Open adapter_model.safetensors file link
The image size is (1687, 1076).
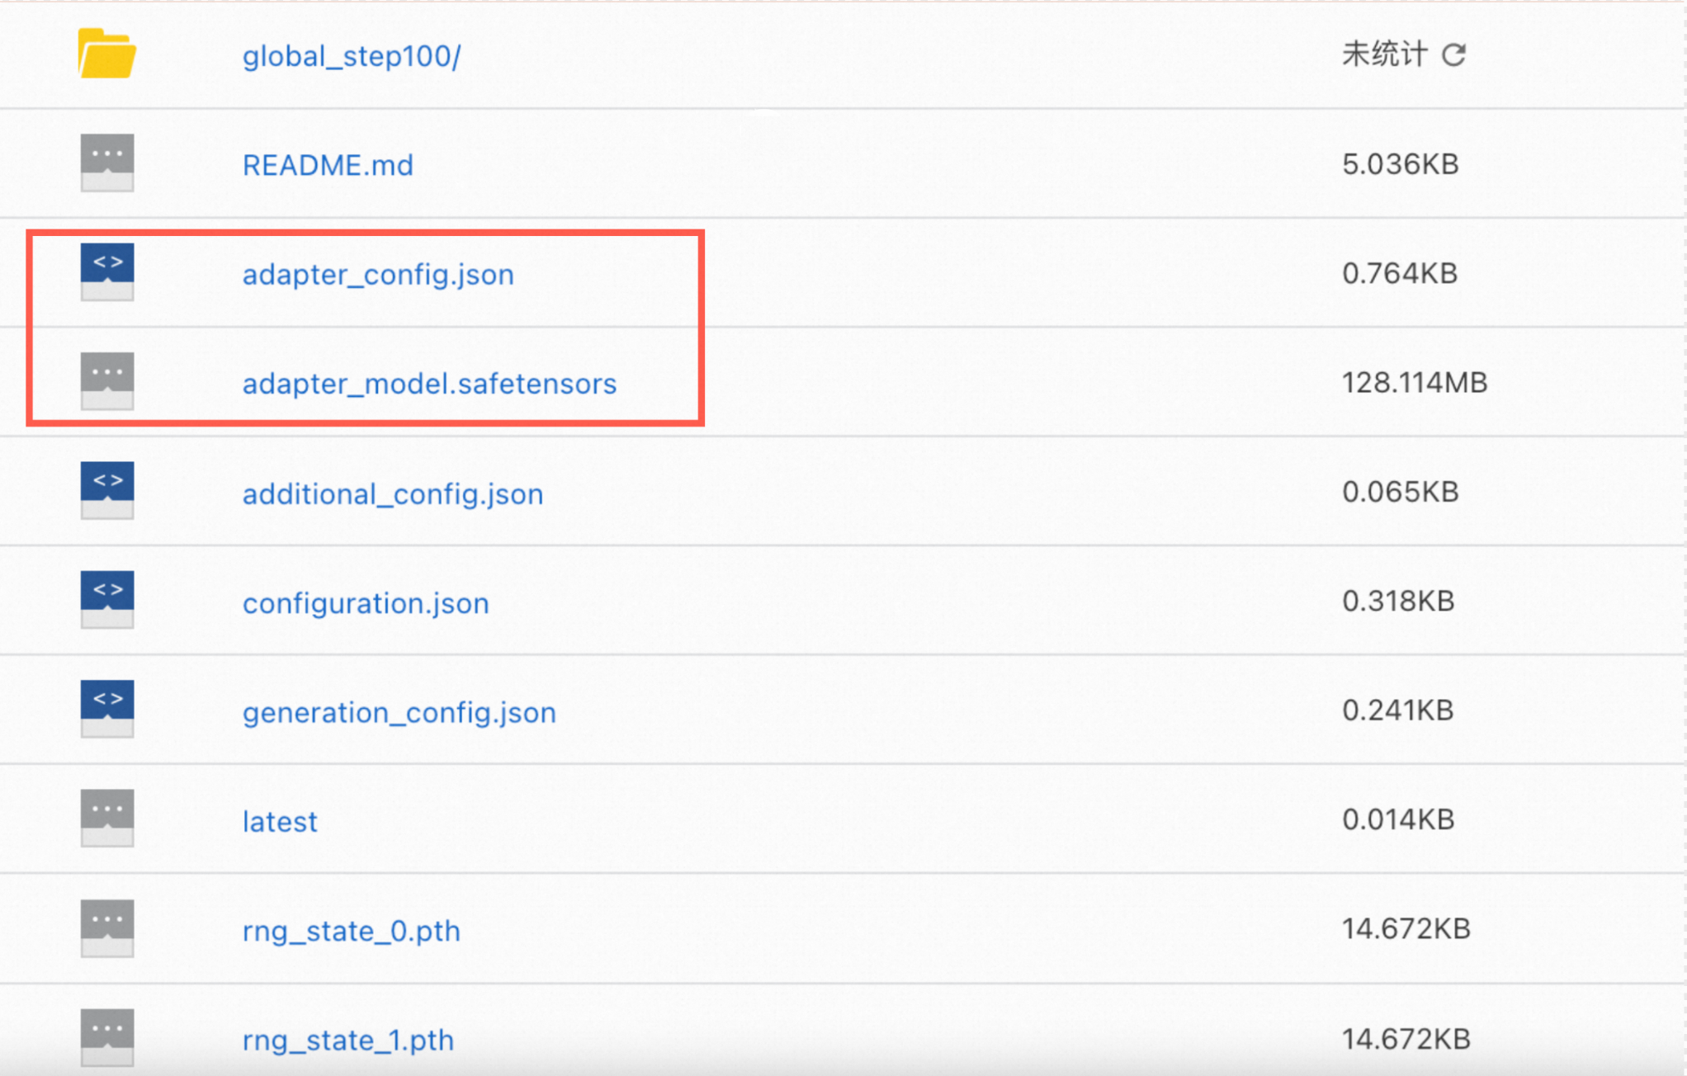tap(429, 384)
